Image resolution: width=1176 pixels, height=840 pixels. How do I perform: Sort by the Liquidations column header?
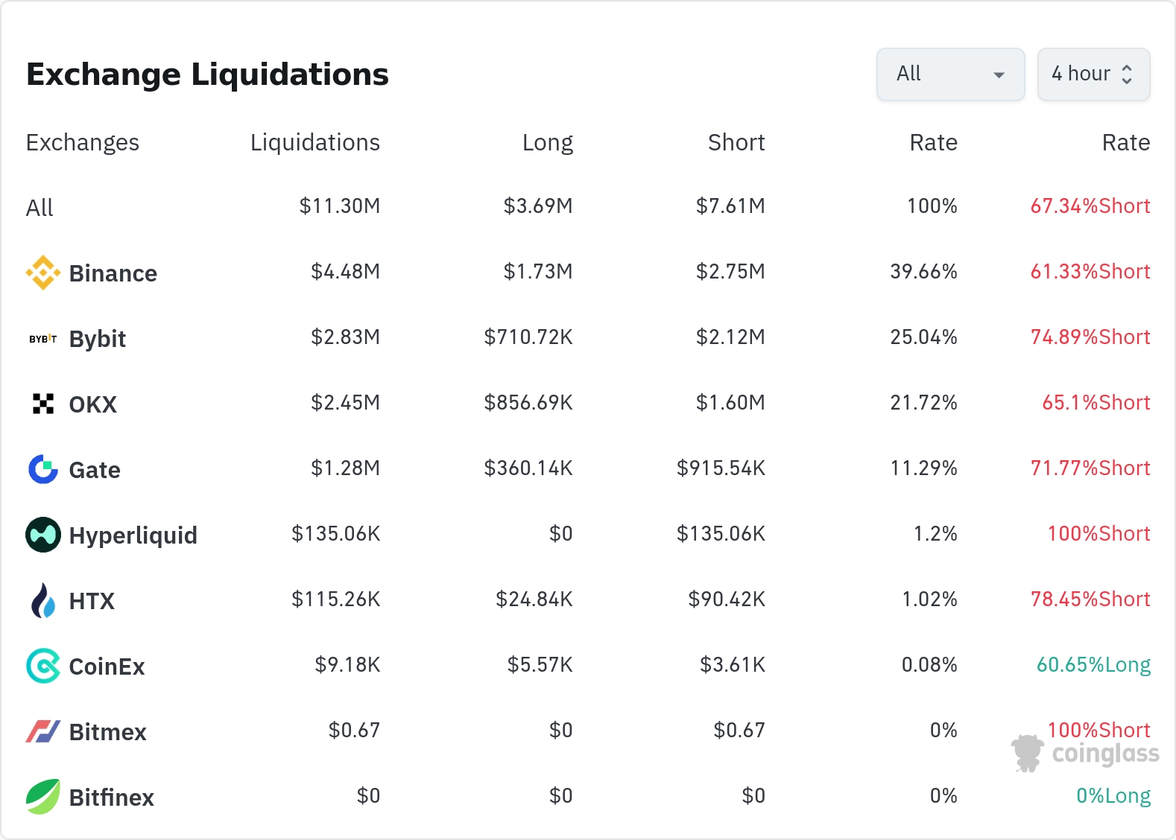pyautogui.click(x=314, y=142)
